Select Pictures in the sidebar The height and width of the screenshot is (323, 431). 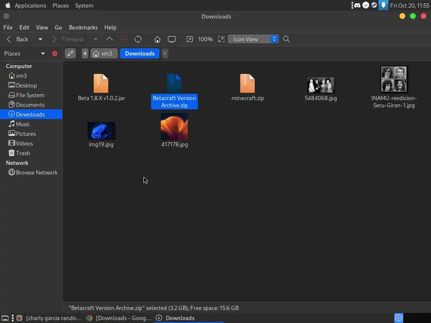pyautogui.click(x=31, y=134)
